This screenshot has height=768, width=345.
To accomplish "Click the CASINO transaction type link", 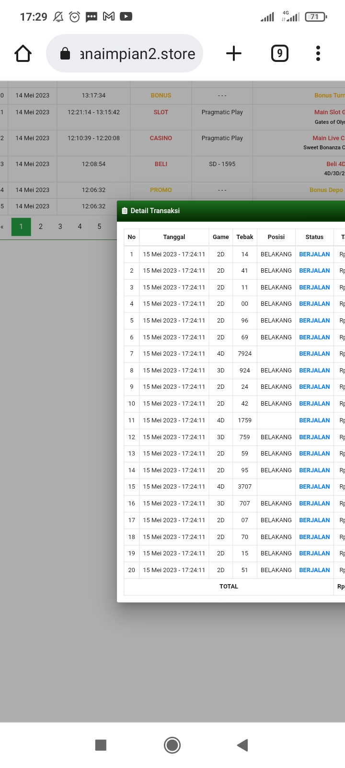I will click(x=161, y=138).
